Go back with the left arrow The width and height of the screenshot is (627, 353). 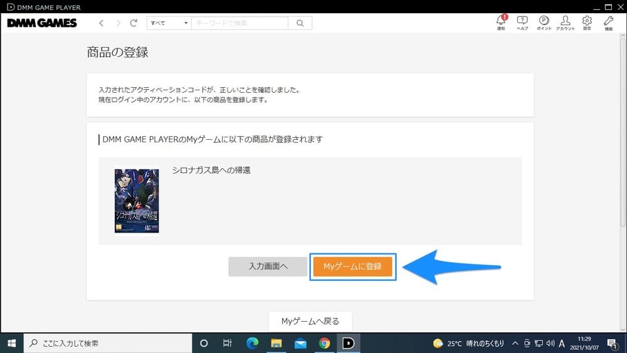click(102, 23)
